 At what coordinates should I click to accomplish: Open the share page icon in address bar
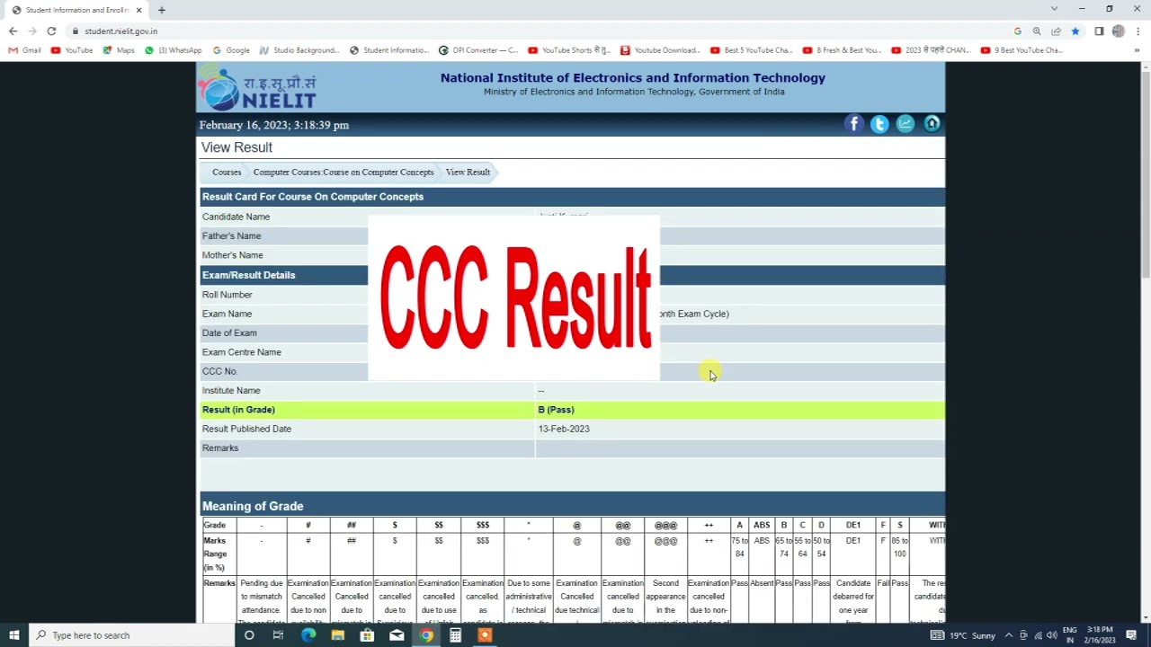click(1056, 31)
